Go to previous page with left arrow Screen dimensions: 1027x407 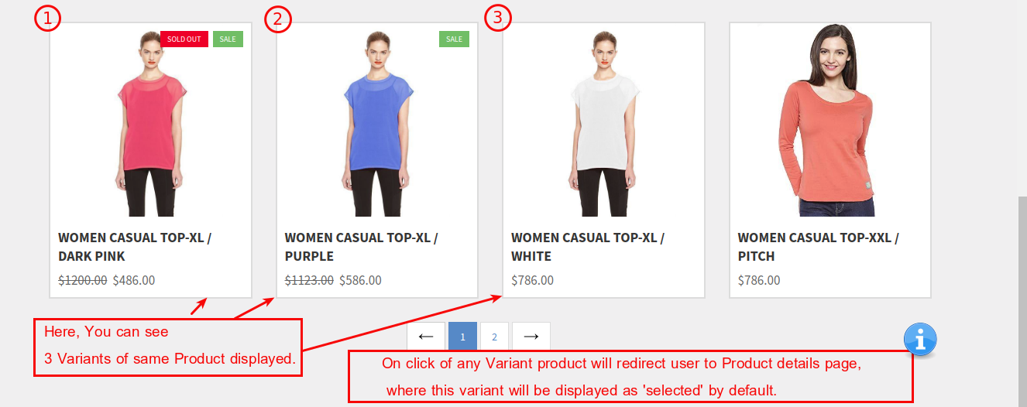point(426,337)
